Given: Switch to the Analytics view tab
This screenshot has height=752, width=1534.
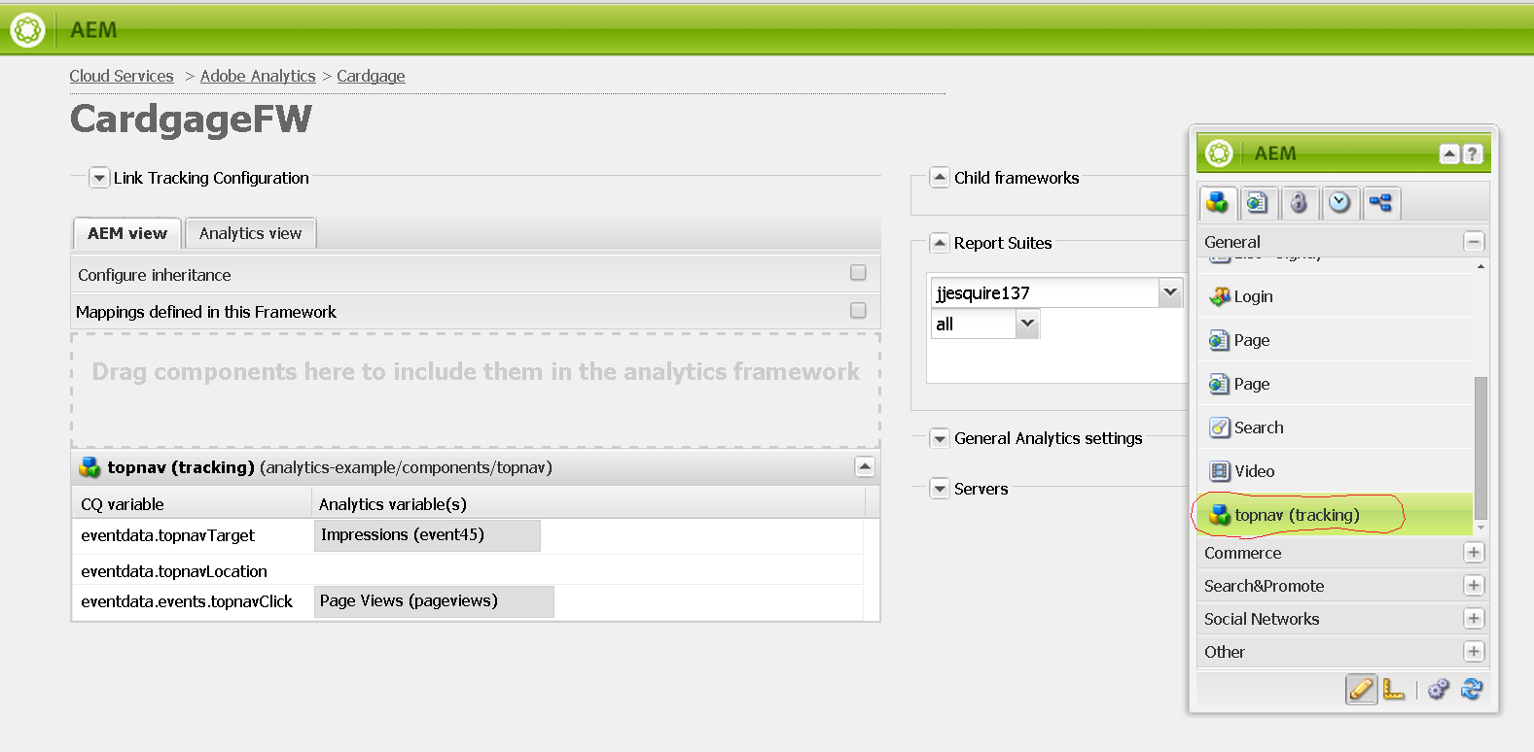Looking at the screenshot, I should point(250,233).
